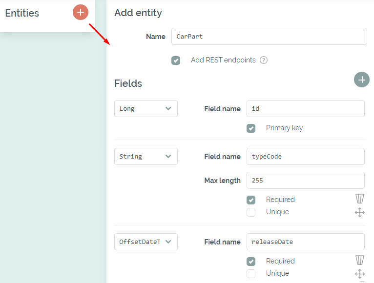Viewport: 374px width, 283px height.
Task: Open the OffsetDateTime type dropdown
Action: coord(146,242)
